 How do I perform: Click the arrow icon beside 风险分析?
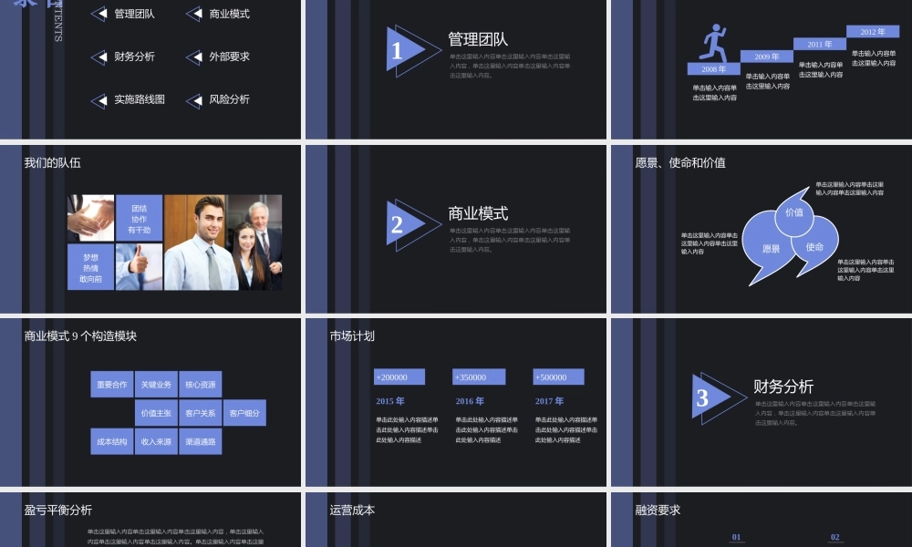click(x=194, y=100)
